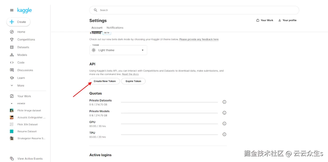328x162 pixels.
Task: Click info icon for Private Datasets quota
Action: 224,102
